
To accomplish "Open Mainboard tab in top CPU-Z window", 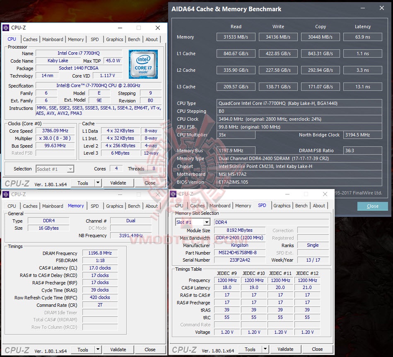I will pyautogui.click(x=53, y=39).
